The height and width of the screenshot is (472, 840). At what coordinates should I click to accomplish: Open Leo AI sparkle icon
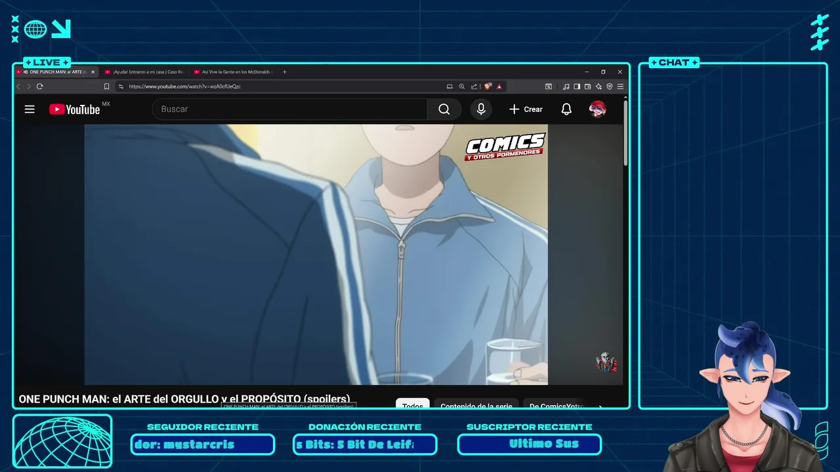click(598, 87)
